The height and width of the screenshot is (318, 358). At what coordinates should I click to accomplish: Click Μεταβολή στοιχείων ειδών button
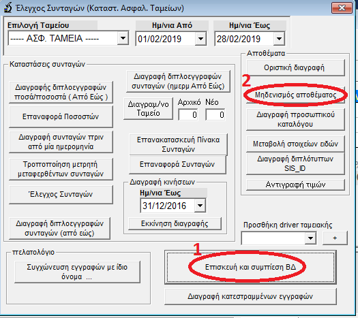click(x=295, y=144)
